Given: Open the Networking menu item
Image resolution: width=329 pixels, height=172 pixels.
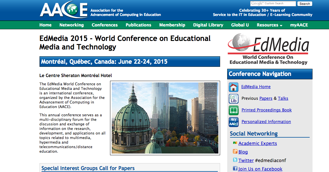Looking at the screenshot, I should click(x=72, y=25).
